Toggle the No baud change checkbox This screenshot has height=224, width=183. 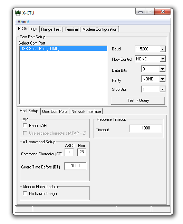pyautogui.click(x=25, y=193)
